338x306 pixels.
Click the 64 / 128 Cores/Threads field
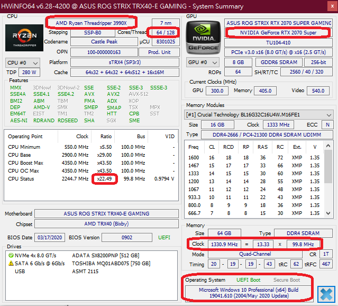coord(166,33)
